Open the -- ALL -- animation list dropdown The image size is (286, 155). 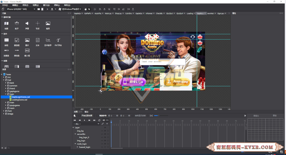(x=86, y=124)
